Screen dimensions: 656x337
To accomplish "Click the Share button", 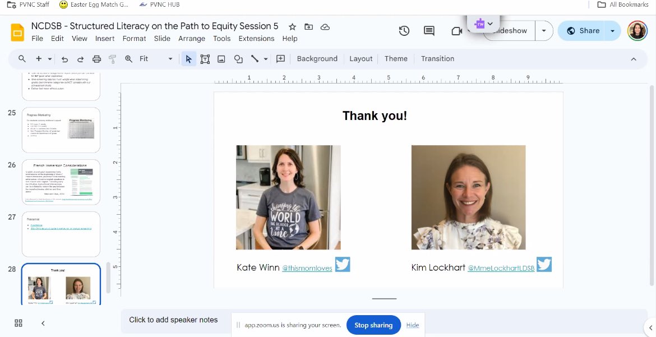I will point(583,31).
